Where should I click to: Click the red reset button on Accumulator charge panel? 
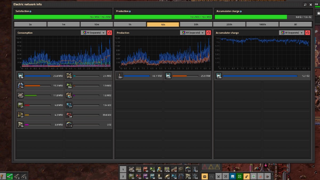(308, 33)
